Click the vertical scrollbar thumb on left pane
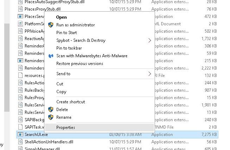230x150 pixels. pos(7,67)
